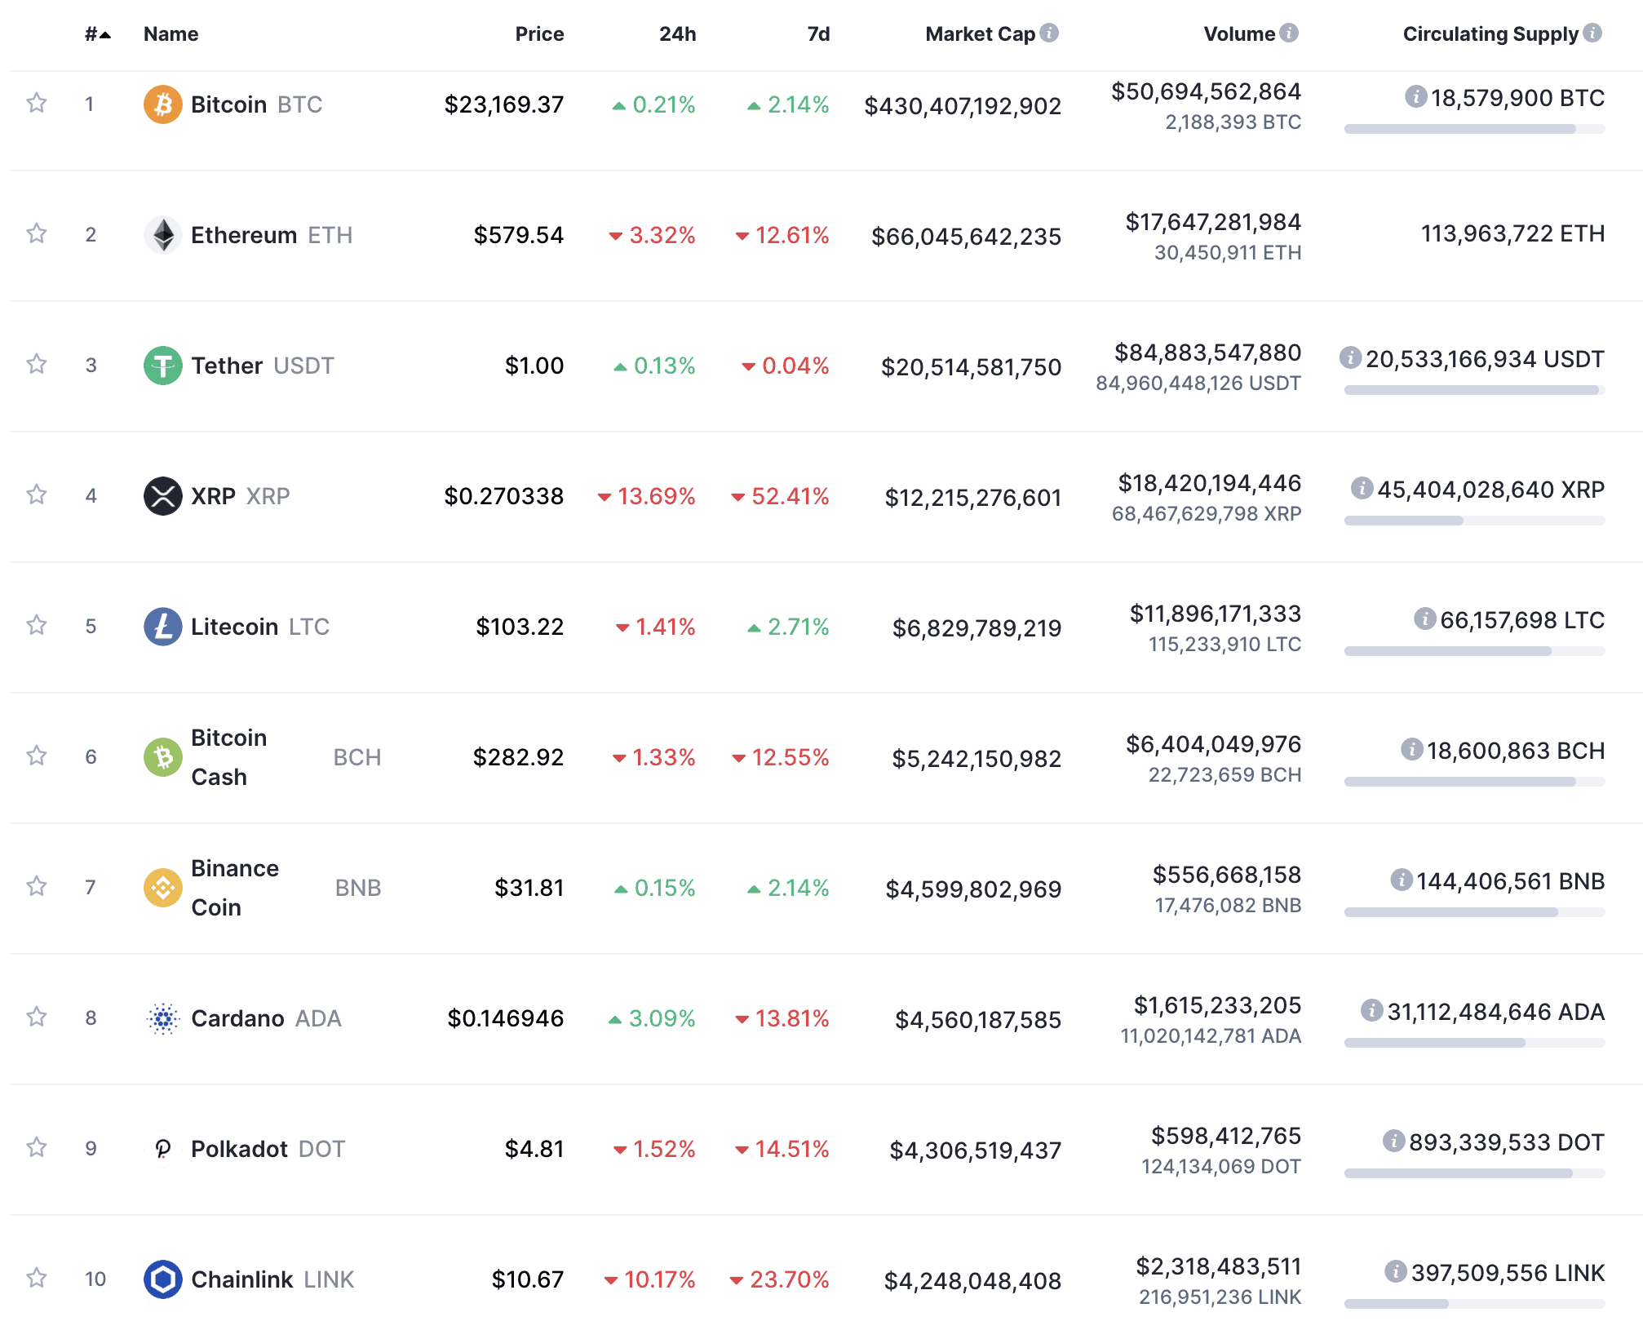The image size is (1643, 1330).
Task: Open the Bitcoin coin page link
Action: click(x=228, y=104)
